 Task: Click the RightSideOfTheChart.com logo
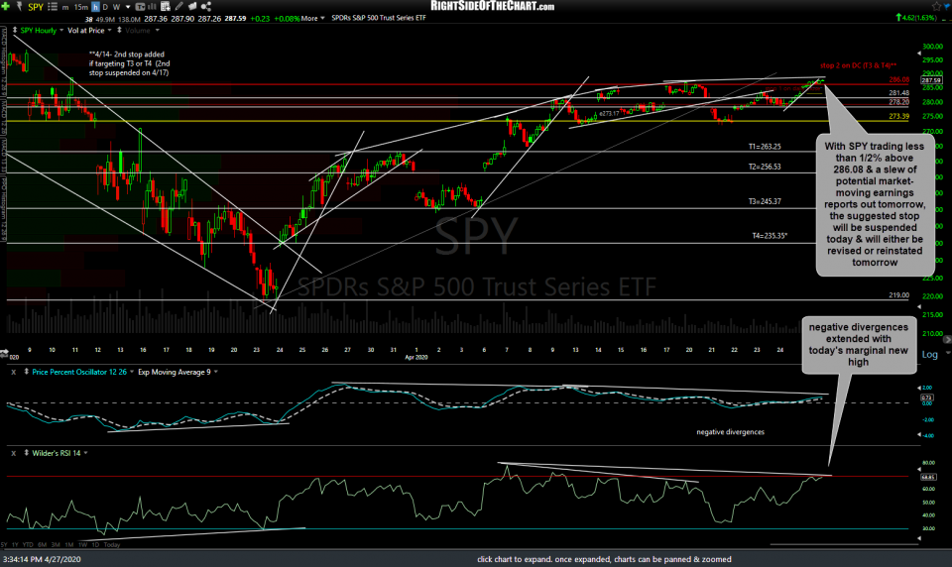click(x=493, y=6)
